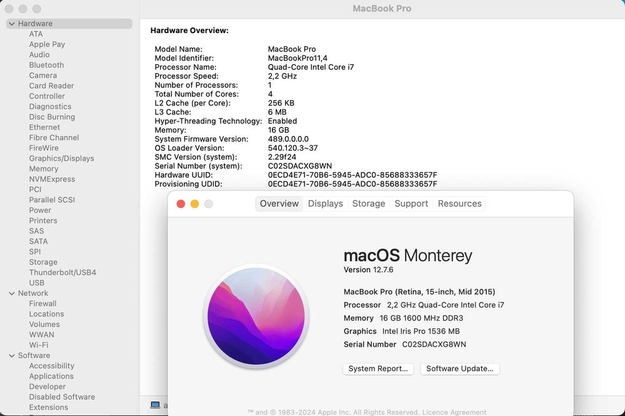Screen dimensions: 625x416
Task: Select SATA in the sidebar
Action: [38, 241]
